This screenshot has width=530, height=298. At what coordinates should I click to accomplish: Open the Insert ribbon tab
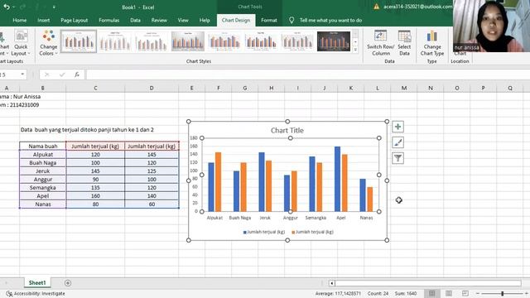click(44, 20)
